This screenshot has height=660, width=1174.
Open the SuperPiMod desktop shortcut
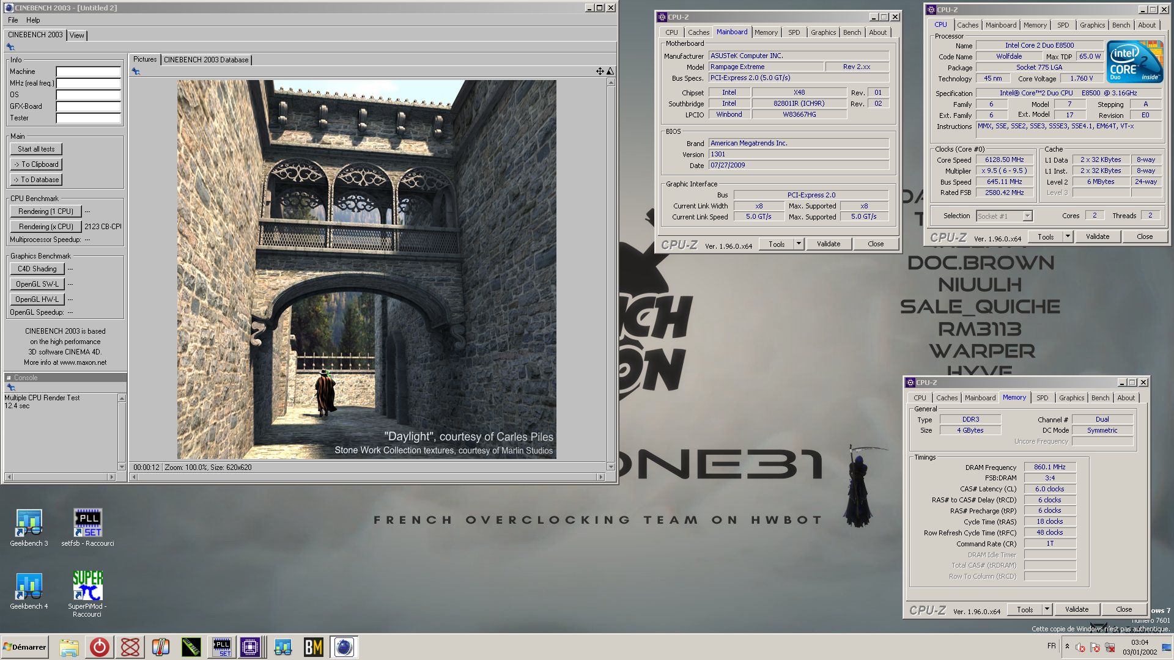(x=87, y=594)
